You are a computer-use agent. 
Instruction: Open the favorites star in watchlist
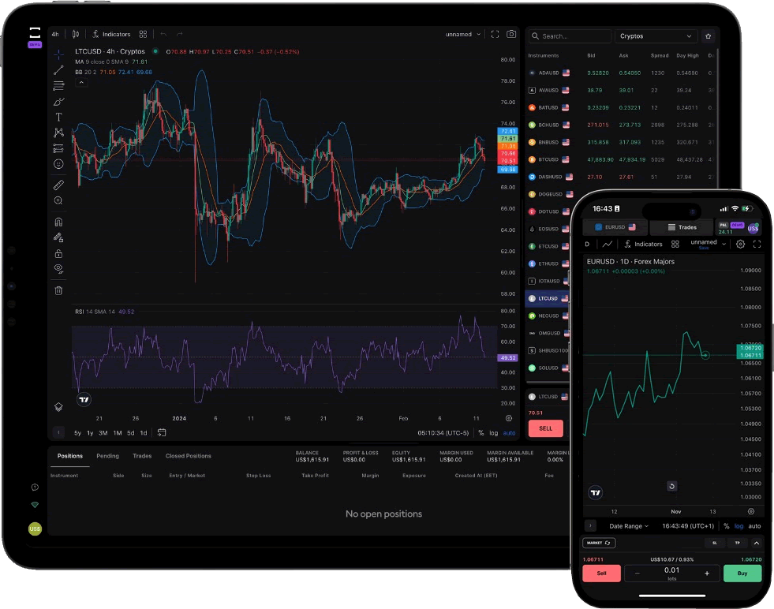pos(708,36)
